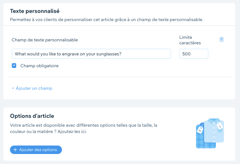Viewport: 240px width, 164px height.
Task: Click the plus icon beside Ajouter un champ
Action: [x=13, y=89]
